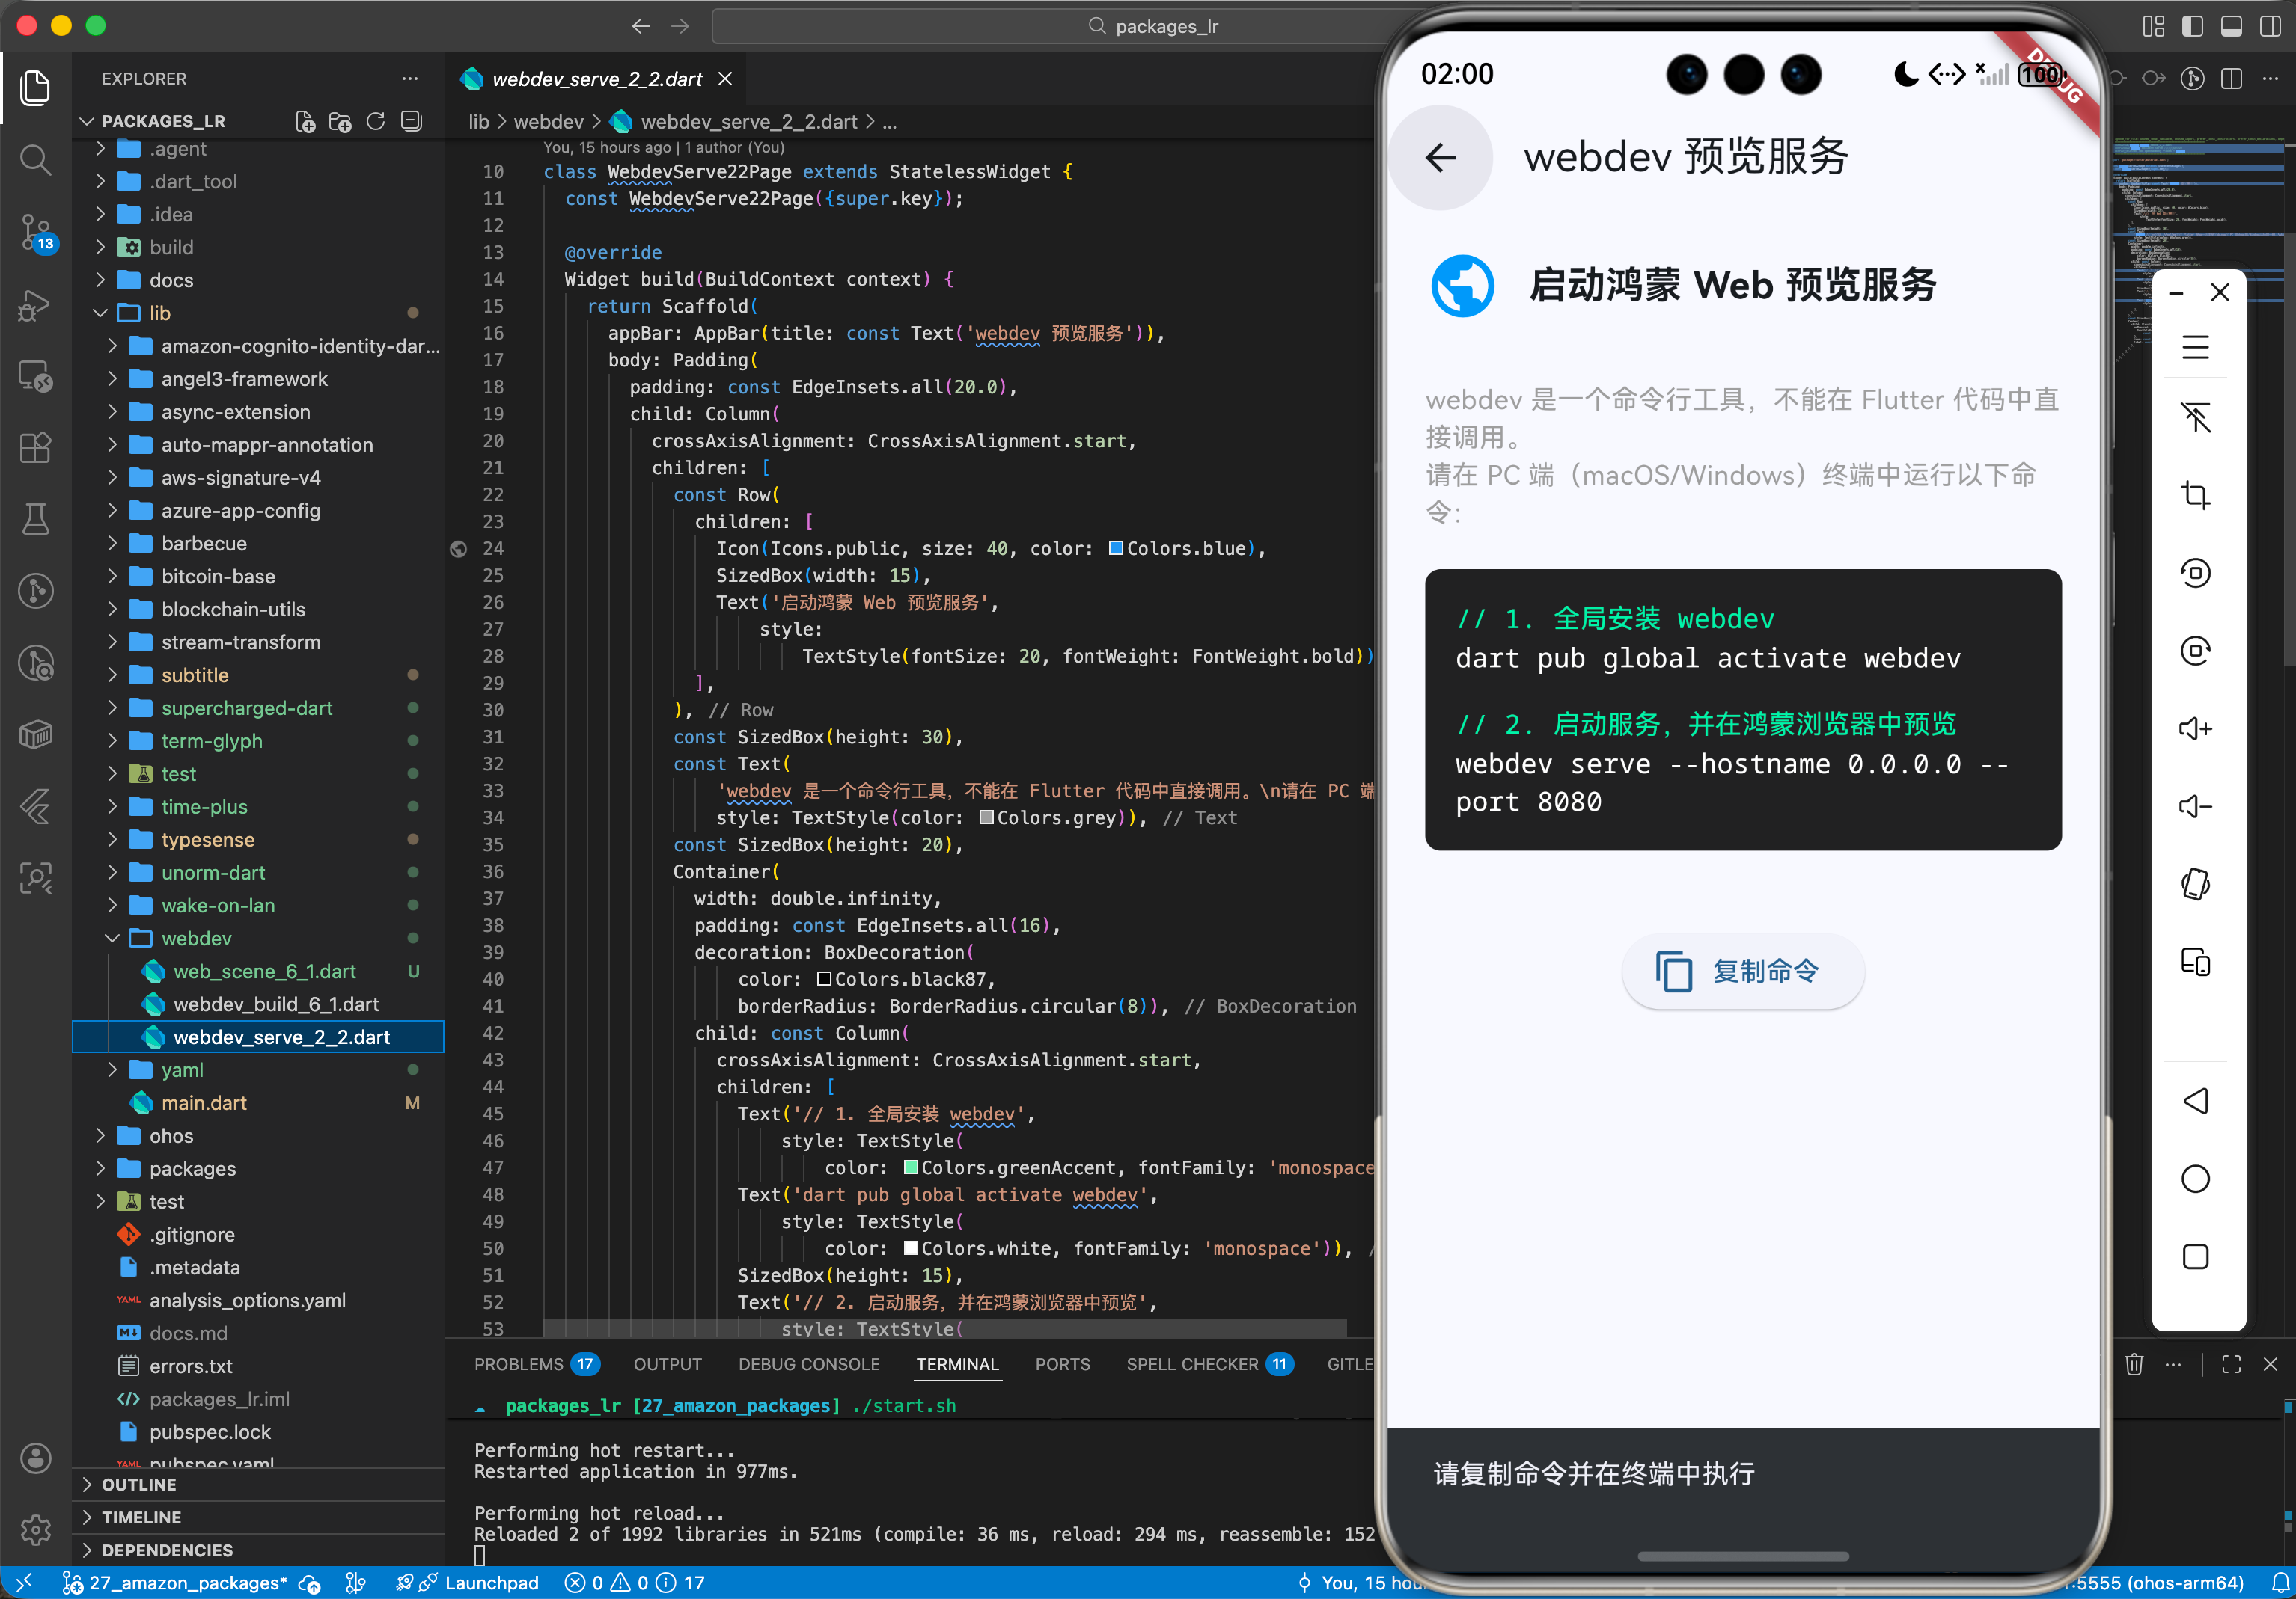
Task: Toggle the primary side bar
Action: tap(2193, 26)
